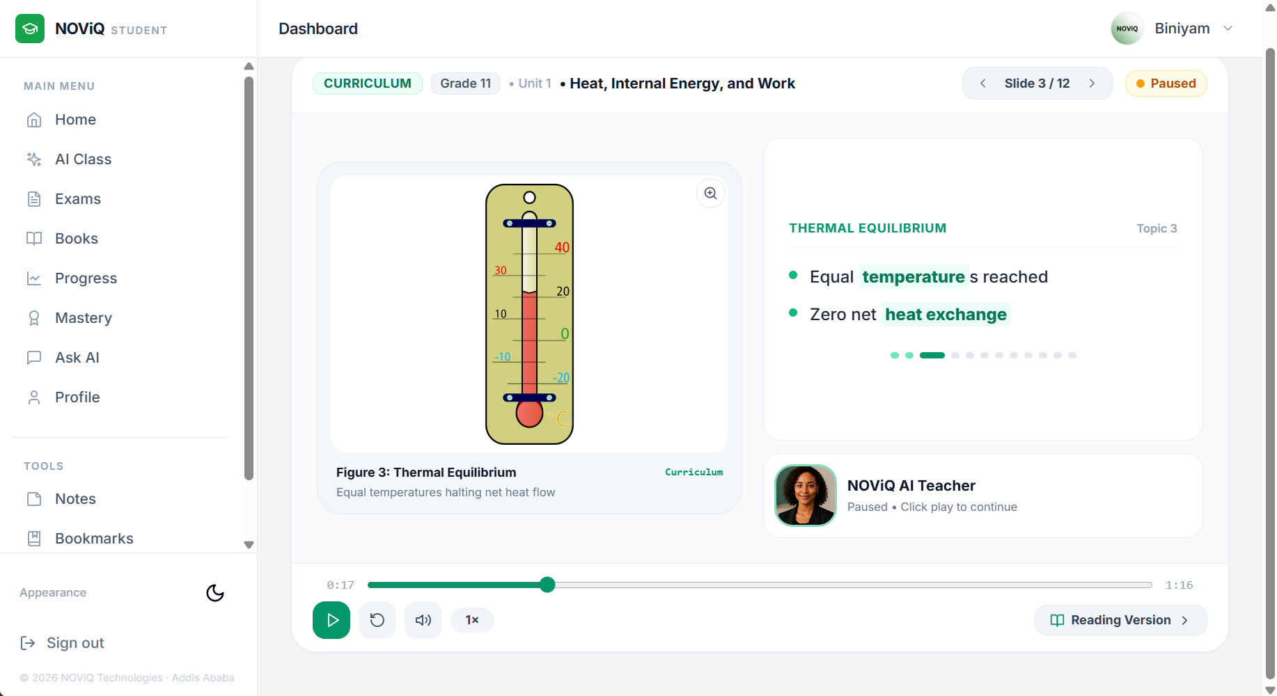
Task: Go to the previous slide chevron
Action: 983,84
